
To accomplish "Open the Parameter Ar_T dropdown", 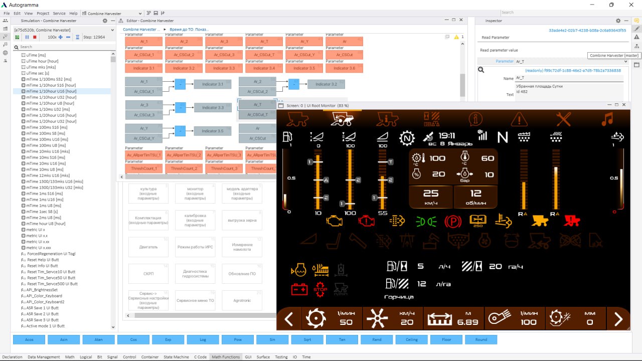I will point(569,61).
